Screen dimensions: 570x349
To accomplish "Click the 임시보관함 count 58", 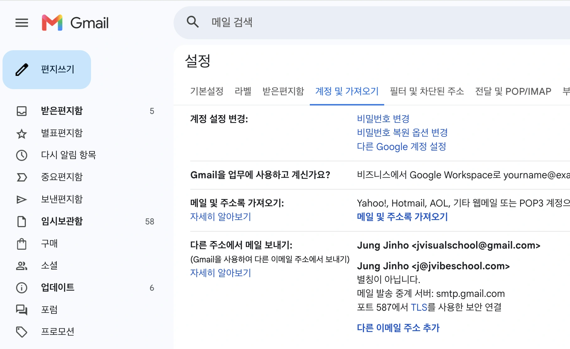I will point(150,222).
